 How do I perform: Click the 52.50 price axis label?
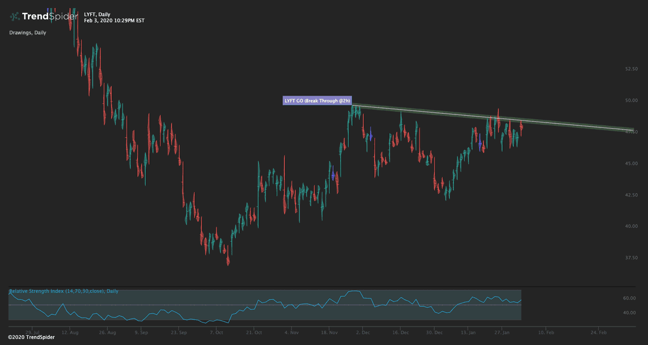click(630, 69)
